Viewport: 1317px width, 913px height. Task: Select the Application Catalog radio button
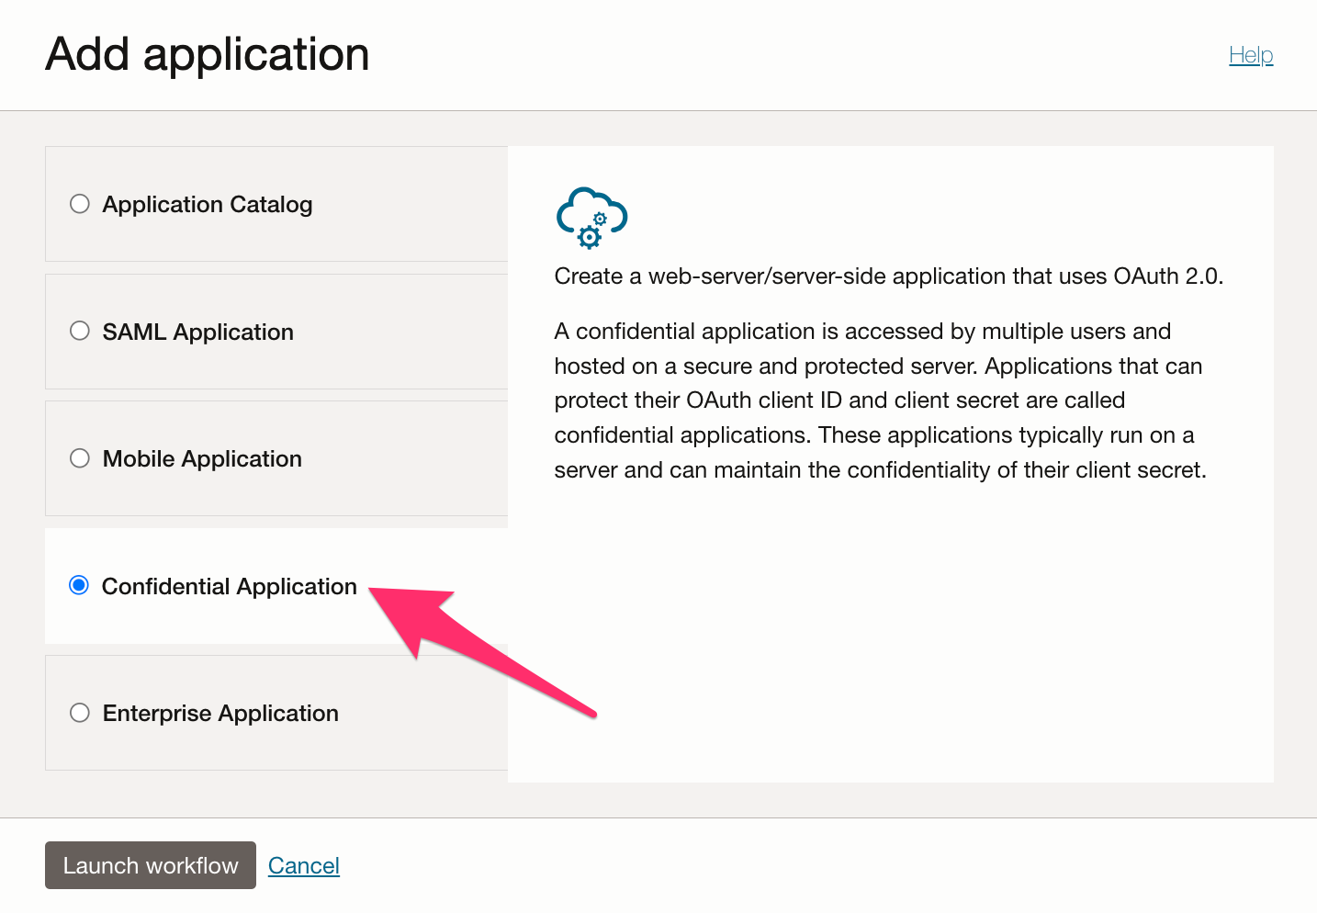point(80,204)
